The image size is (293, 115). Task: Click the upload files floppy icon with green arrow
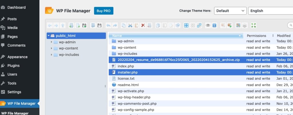click(84, 25)
